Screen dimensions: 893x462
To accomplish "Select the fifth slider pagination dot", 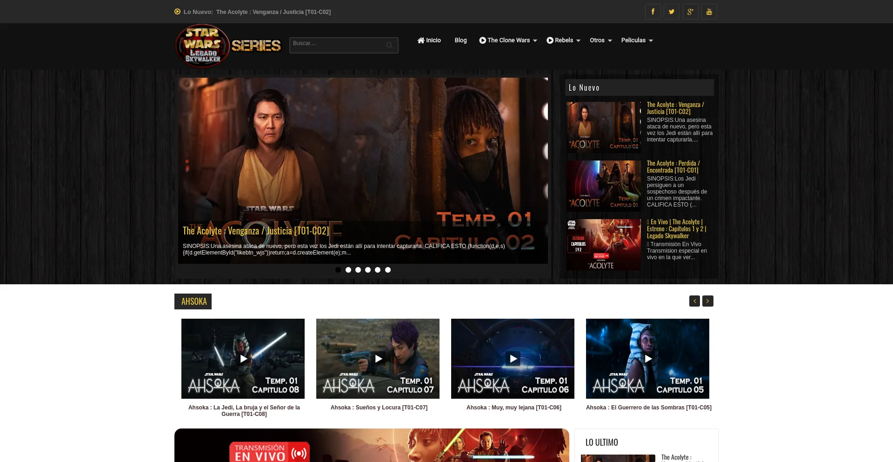I will pyautogui.click(x=378, y=270).
